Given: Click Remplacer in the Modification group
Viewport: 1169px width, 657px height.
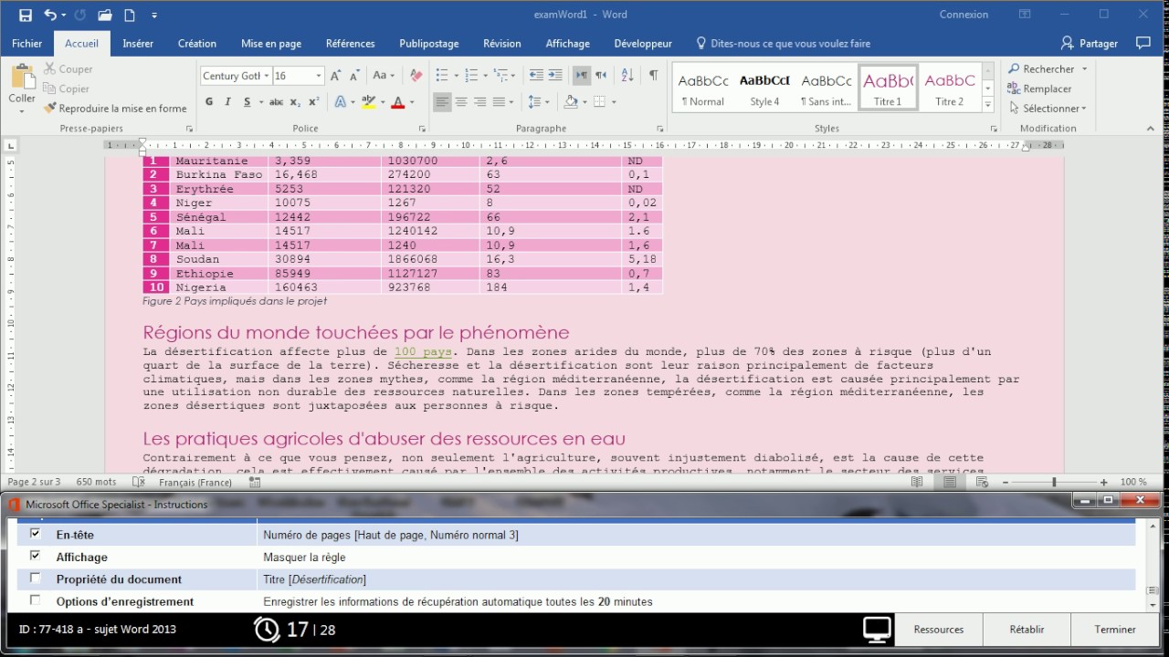Looking at the screenshot, I should (1039, 89).
